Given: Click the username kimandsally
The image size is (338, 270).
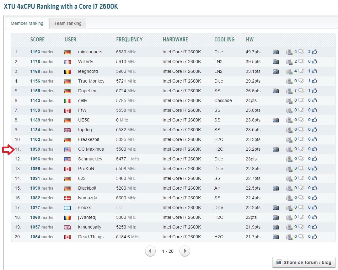Looking at the screenshot, I should click(89, 227).
